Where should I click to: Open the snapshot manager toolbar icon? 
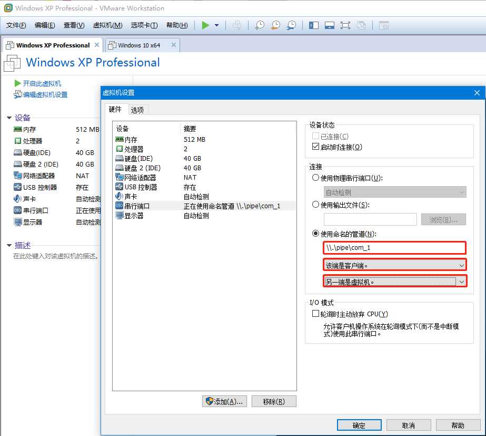click(x=291, y=25)
